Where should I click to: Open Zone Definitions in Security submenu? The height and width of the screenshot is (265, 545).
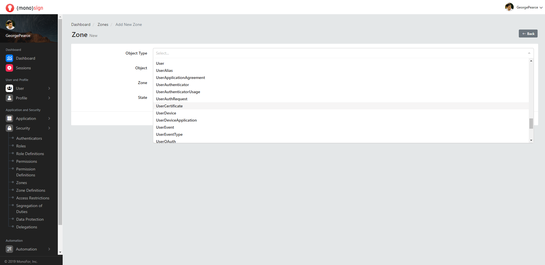point(31,190)
